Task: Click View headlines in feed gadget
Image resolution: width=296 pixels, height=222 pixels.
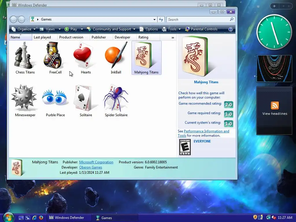Action: (275, 114)
